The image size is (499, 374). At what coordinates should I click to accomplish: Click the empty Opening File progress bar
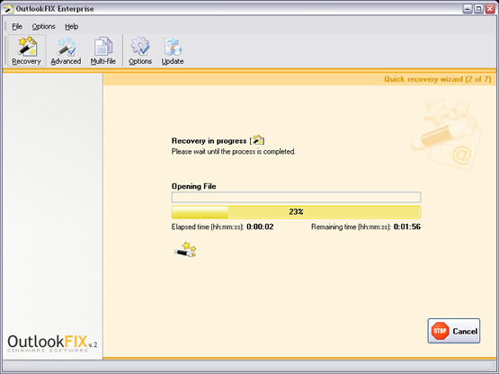pyautogui.click(x=296, y=197)
